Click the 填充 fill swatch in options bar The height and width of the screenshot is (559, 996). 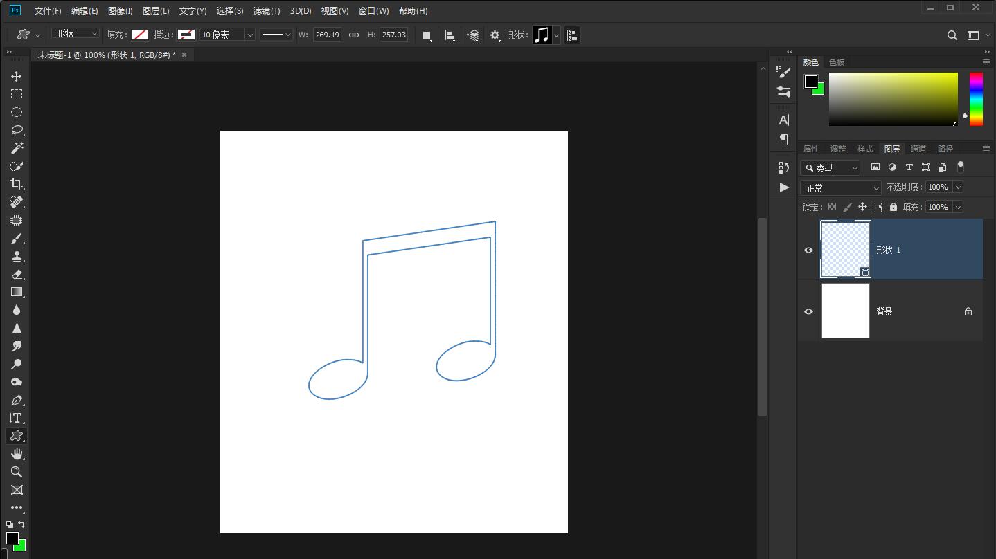[x=140, y=35]
